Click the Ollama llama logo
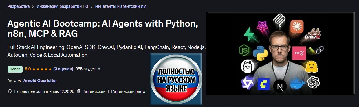 pyautogui.click(x=248, y=67)
